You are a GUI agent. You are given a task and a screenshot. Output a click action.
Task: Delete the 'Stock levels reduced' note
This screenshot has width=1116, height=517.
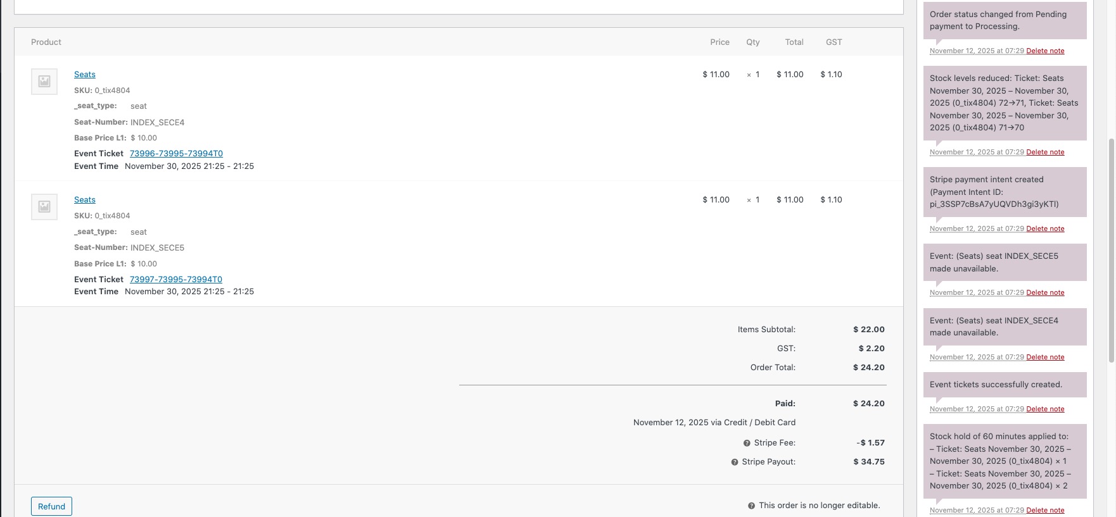pos(1045,153)
